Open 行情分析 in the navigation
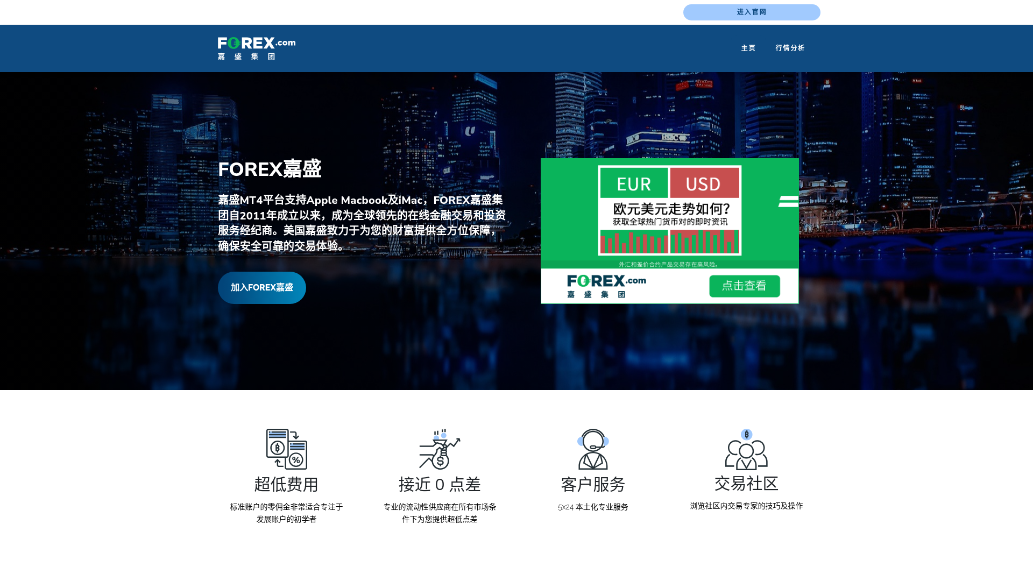Image resolution: width=1033 pixels, height=581 pixels. [x=790, y=48]
